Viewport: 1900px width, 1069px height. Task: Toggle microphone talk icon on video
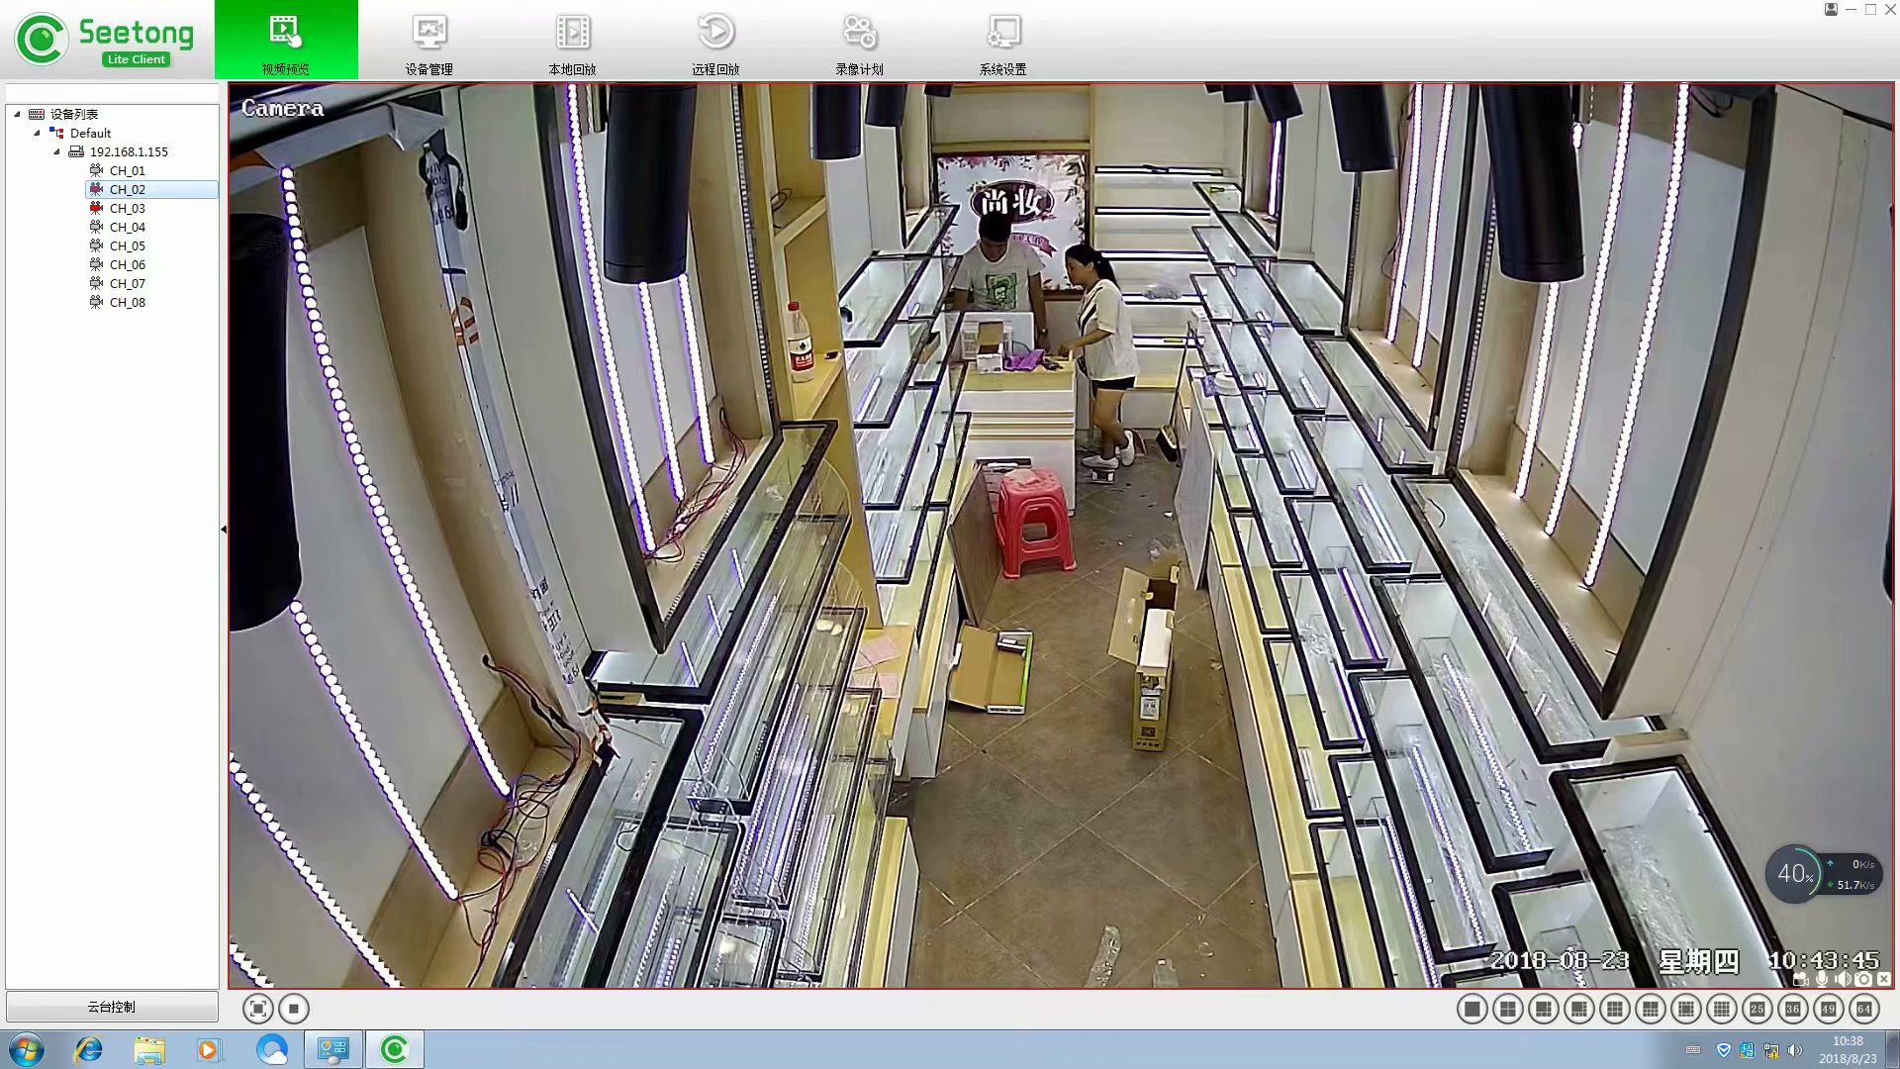[x=1822, y=979]
